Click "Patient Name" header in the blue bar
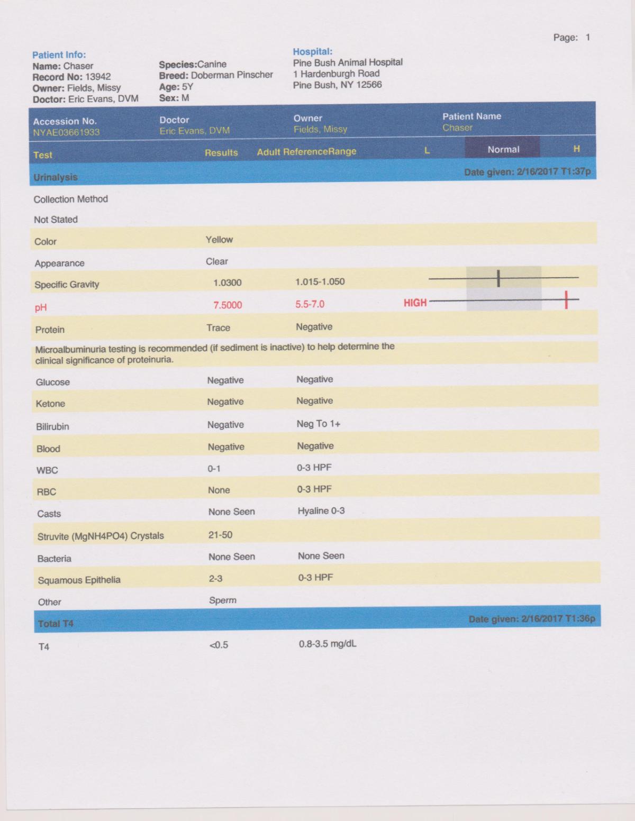The height and width of the screenshot is (821, 635). 472,116
